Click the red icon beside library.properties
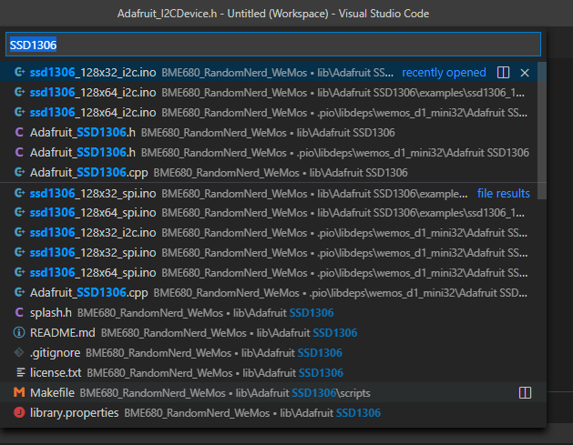The width and height of the screenshot is (573, 445). point(19,412)
